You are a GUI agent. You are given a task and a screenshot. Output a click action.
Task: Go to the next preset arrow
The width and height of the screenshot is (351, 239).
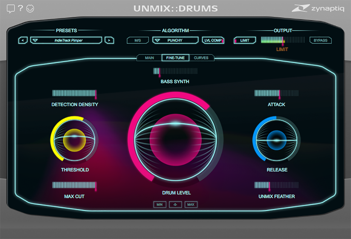(109, 40)
